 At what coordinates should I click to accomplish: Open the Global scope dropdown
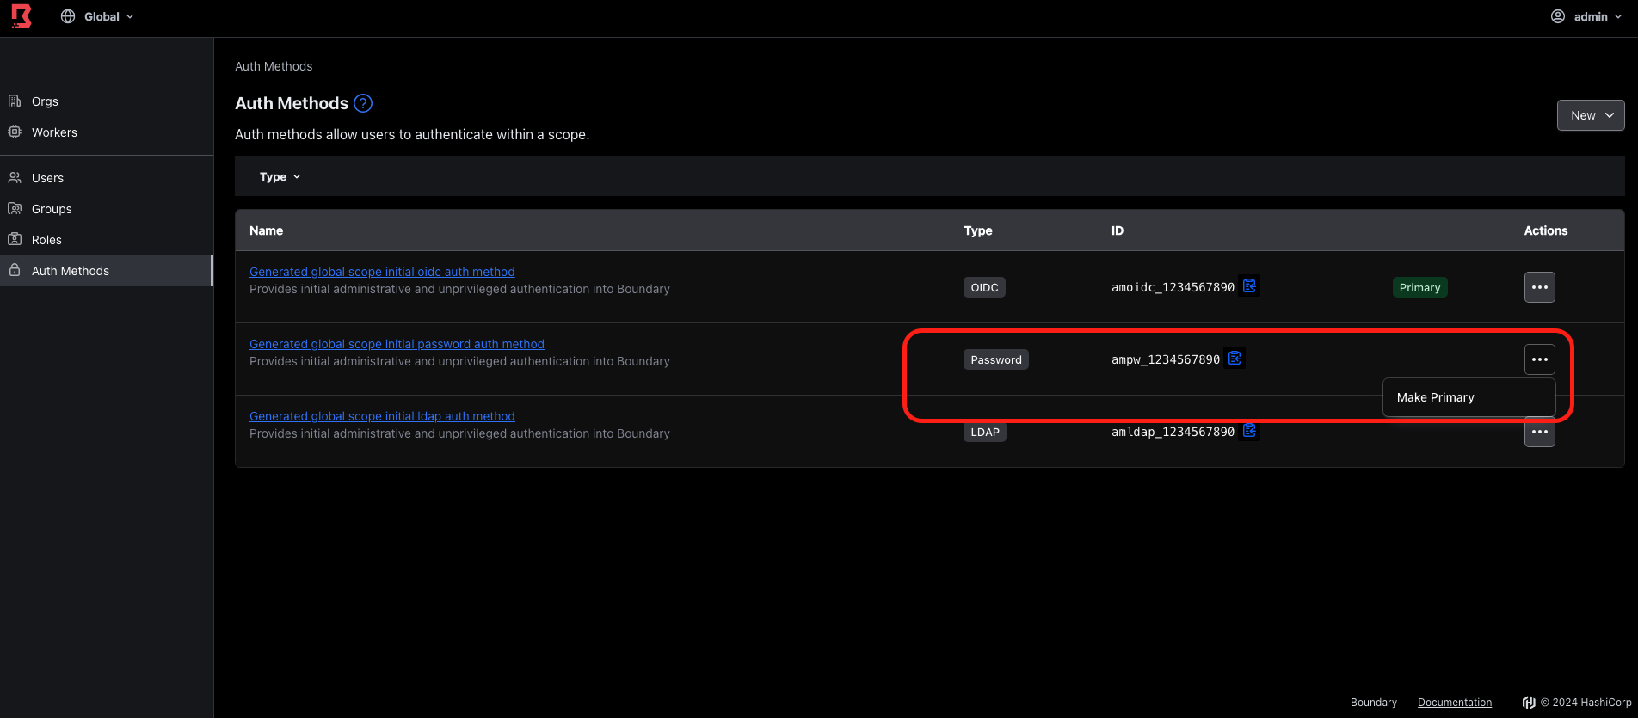tap(97, 17)
